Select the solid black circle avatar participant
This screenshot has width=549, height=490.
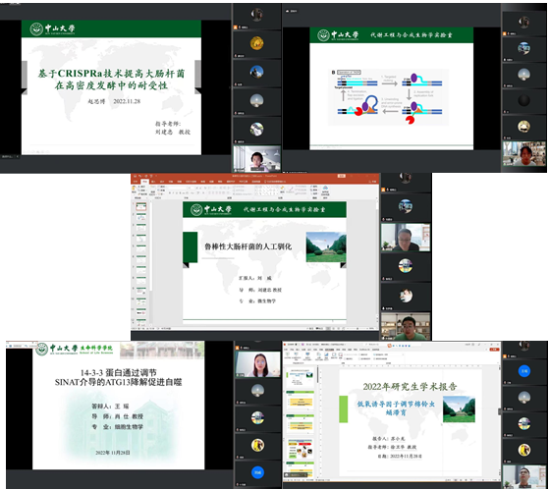[523, 100]
